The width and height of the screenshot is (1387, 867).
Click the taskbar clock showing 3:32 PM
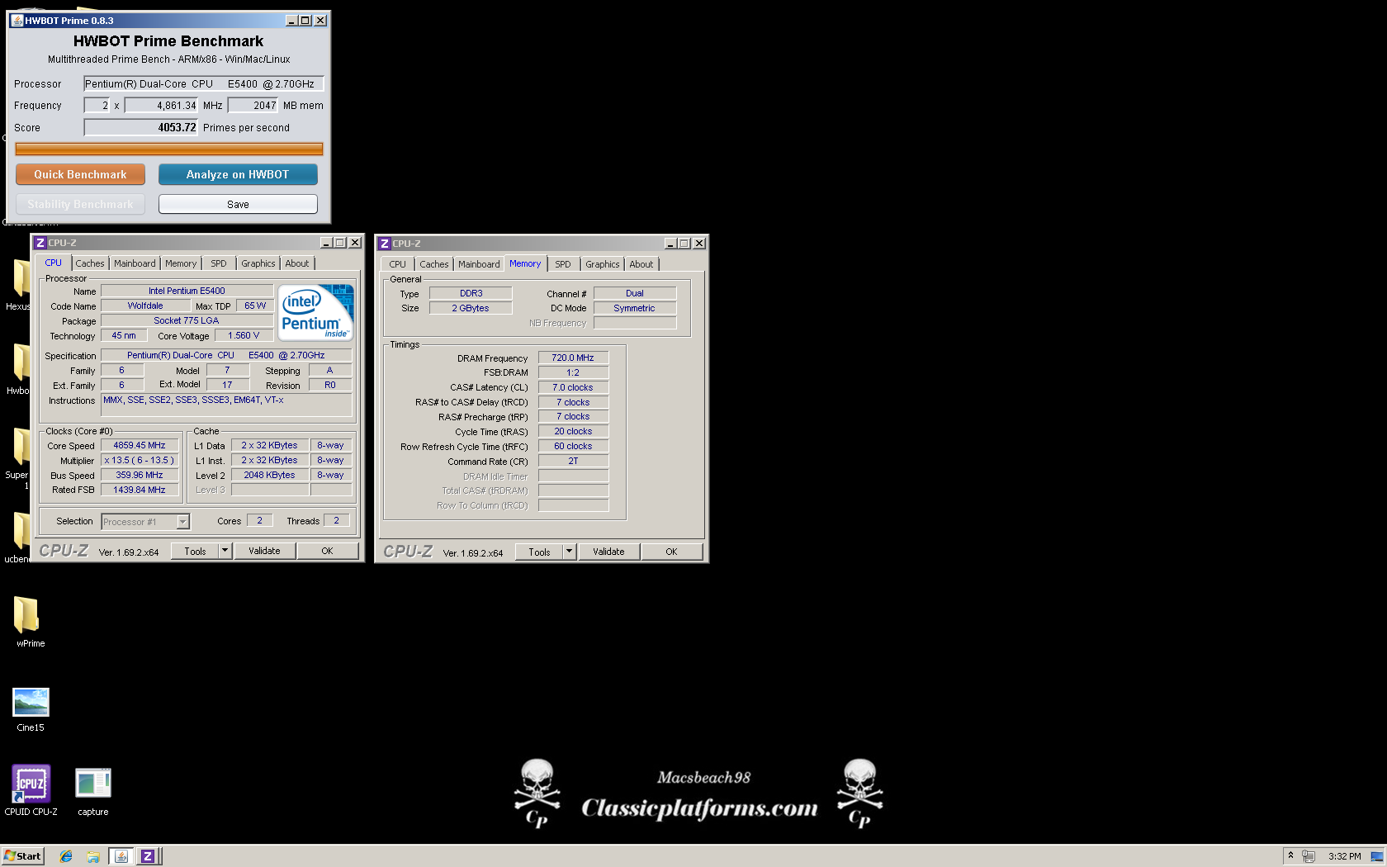coord(1344,856)
